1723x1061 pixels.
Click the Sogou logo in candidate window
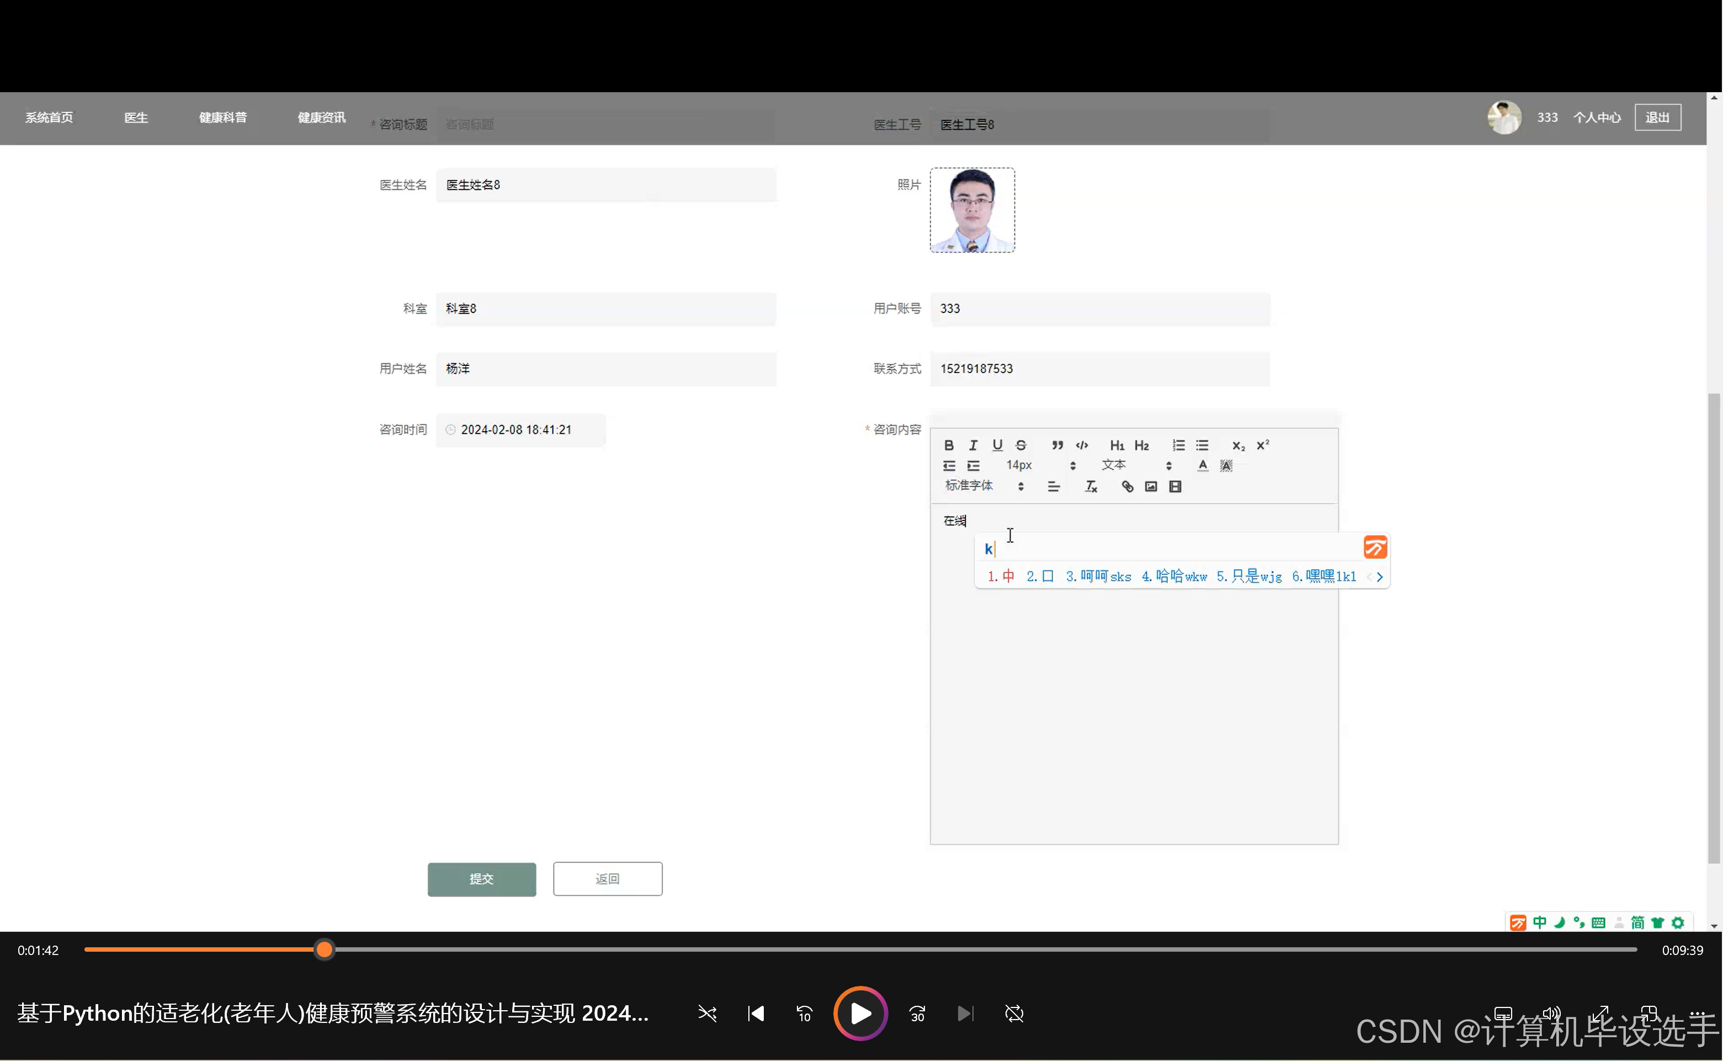pos(1375,548)
